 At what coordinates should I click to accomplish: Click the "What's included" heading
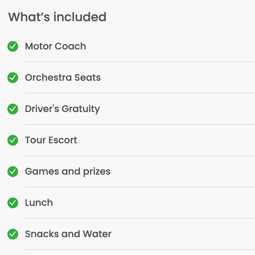[57, 17]
